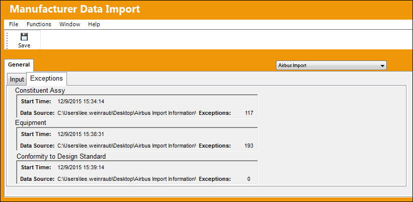
Task: Click the Constituent Assy group heading
Action: coord(40,90)
